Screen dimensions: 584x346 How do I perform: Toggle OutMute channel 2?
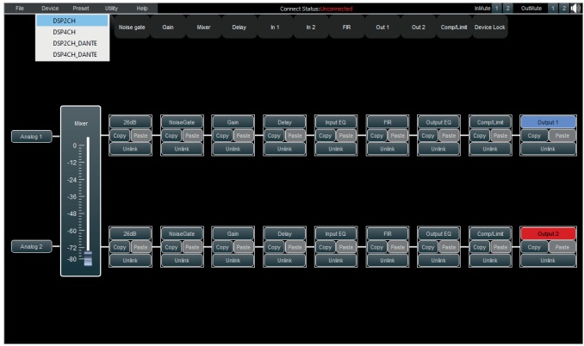pyautogui.click(x=564, y=8)
